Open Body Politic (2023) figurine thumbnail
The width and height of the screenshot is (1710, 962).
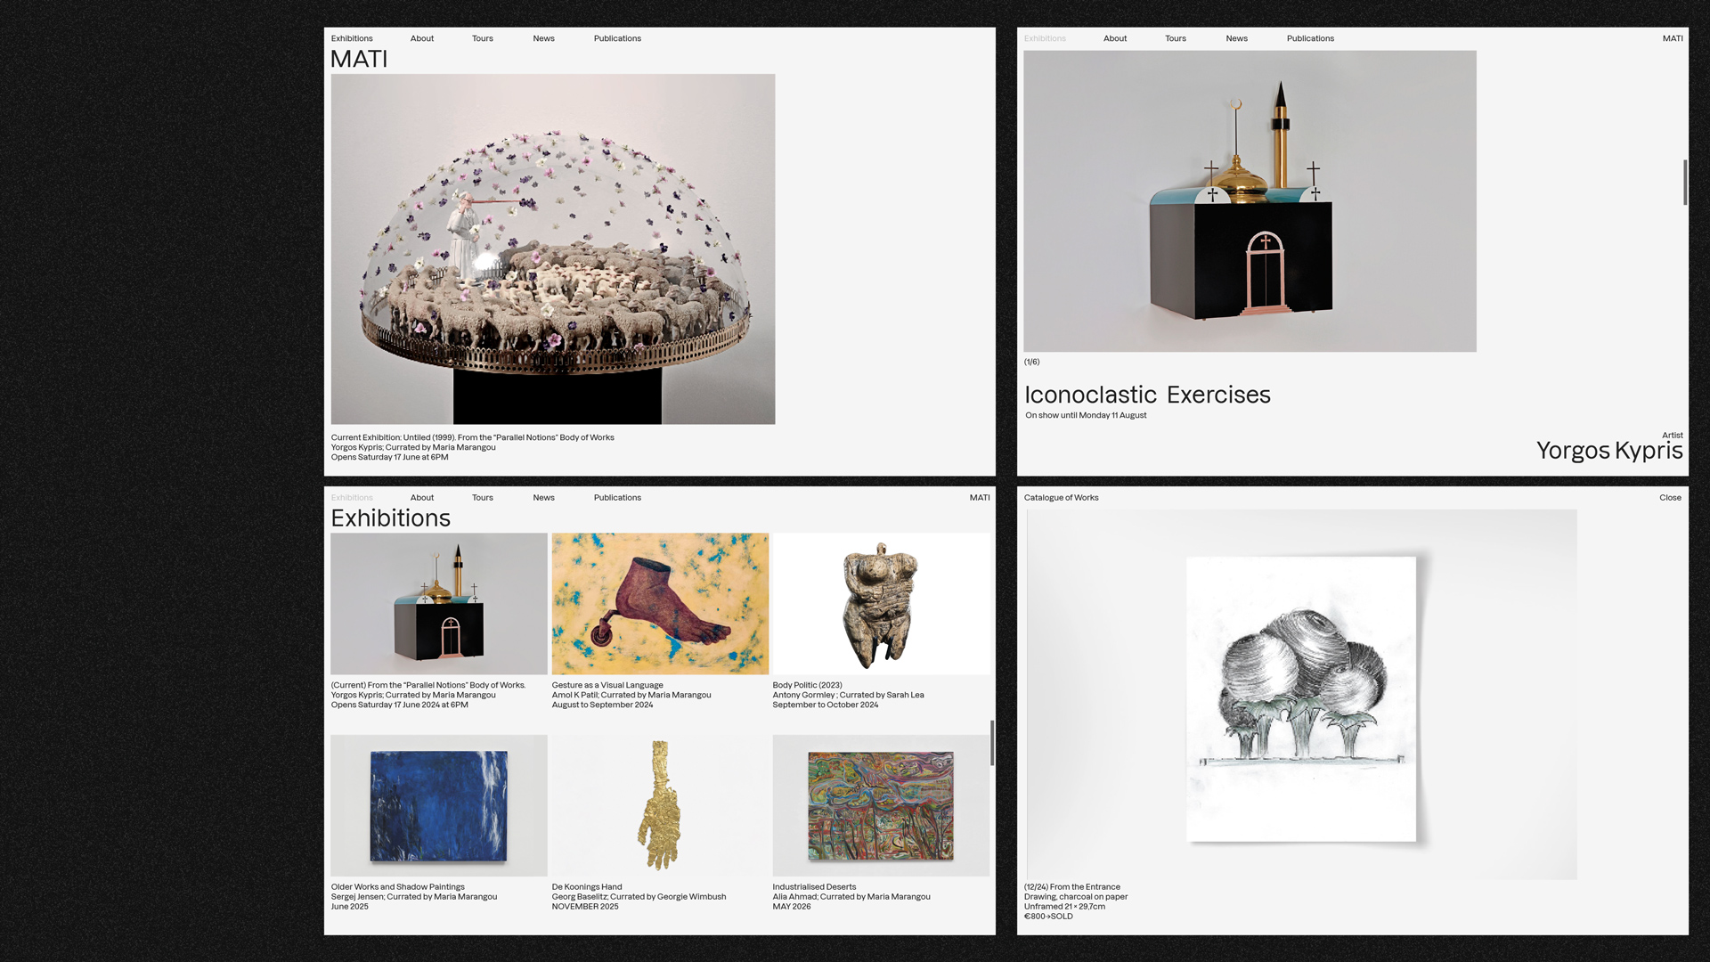pyautogui.click(x=880, y=604)
